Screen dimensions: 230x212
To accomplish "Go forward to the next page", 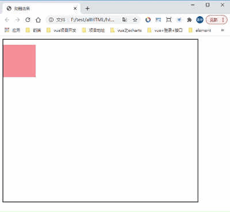I will 17,20.
